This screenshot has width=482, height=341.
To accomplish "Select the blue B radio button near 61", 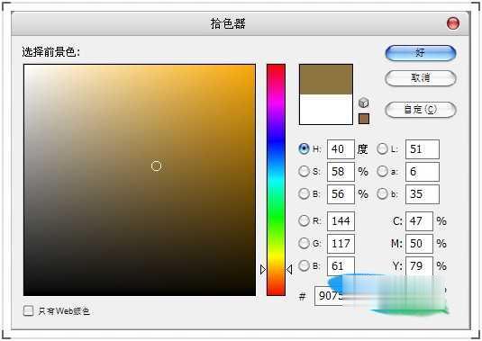I will (x=304, y=265).
